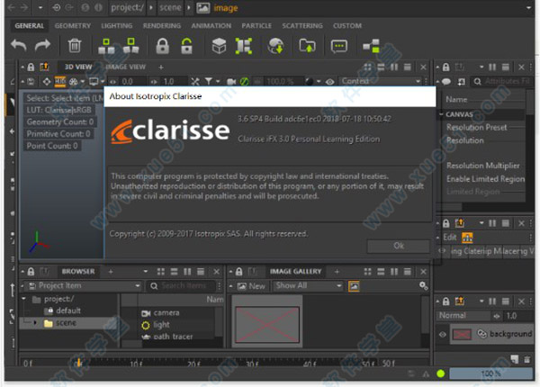
Task: Open the Image View tab
Action: point(125,67)
